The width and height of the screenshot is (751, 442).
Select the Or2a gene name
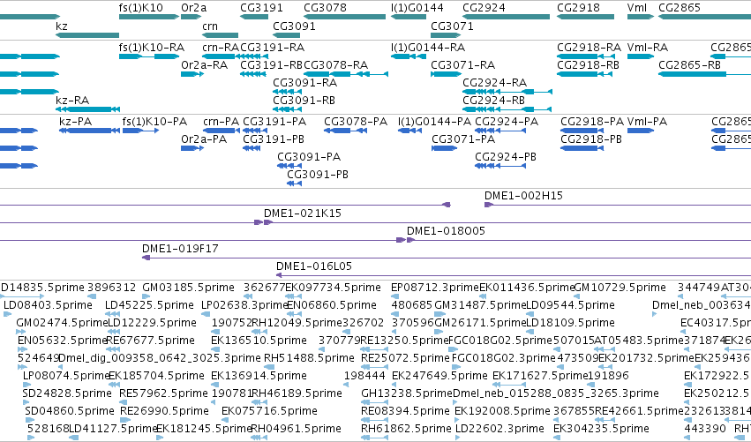pos(194,8)
